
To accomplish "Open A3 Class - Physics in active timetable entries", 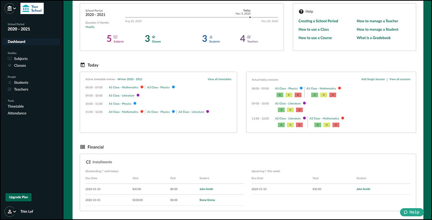I will pos(158,87).
